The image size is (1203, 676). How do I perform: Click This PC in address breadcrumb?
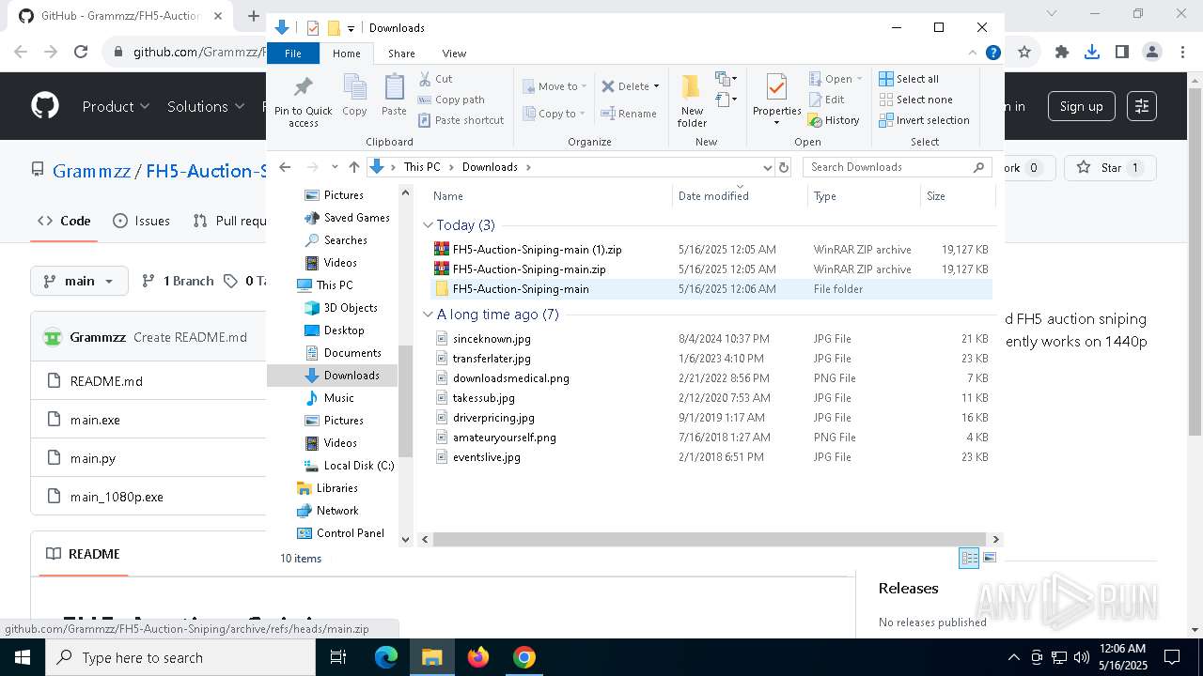[422, 167]
